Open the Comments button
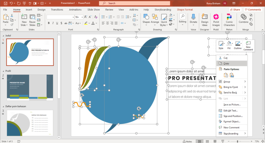The width and height of the screenshot is (265, 143). 253,10
